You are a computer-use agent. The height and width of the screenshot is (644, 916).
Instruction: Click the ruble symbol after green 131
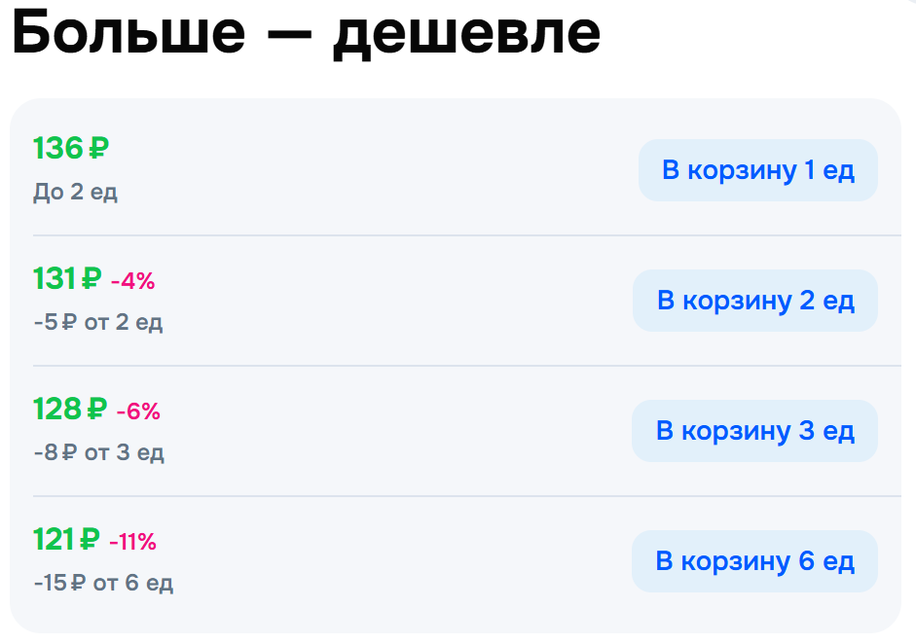92,280
